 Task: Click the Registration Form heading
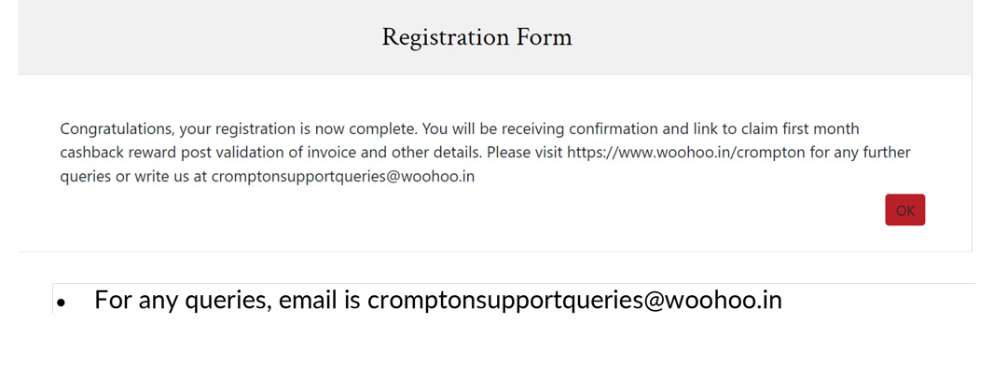click(x=476, y=37)
